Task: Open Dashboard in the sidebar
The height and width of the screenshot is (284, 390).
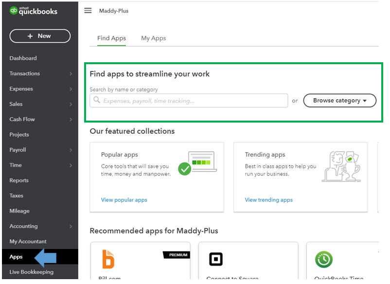Action: (23, 58)
